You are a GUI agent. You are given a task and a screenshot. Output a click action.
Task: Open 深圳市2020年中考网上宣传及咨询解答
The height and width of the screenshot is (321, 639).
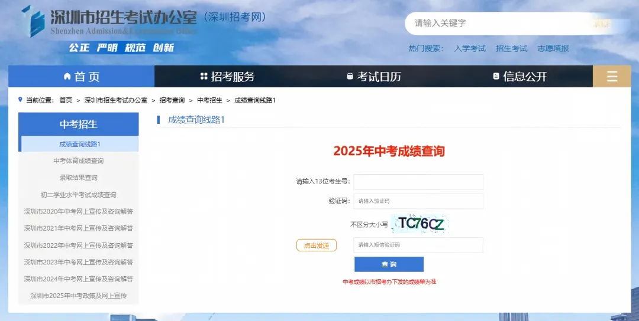pyautogui.click(x=79, y=211)
